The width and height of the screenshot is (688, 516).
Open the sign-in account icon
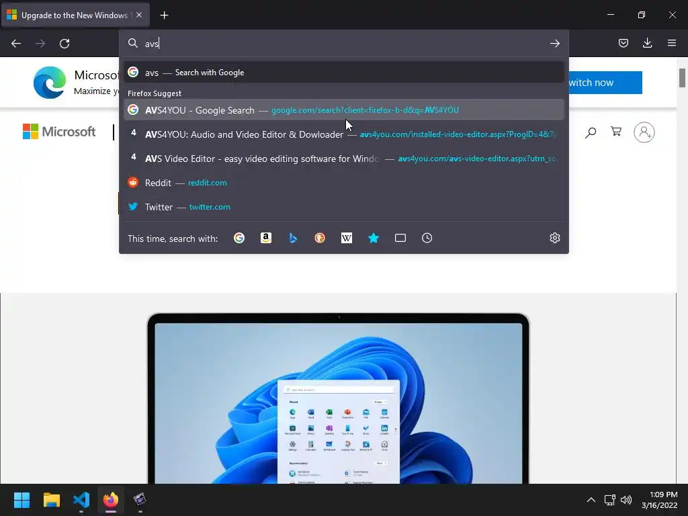[x=644, y=132]
